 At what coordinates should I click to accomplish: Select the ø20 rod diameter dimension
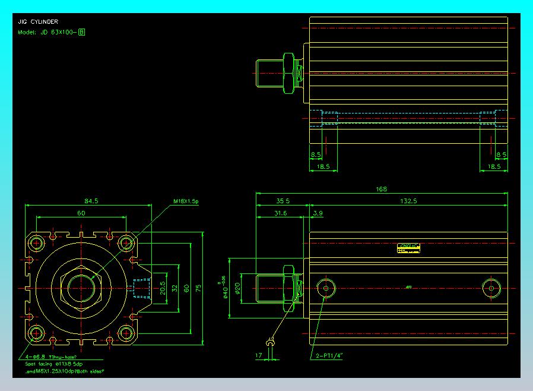237,288
